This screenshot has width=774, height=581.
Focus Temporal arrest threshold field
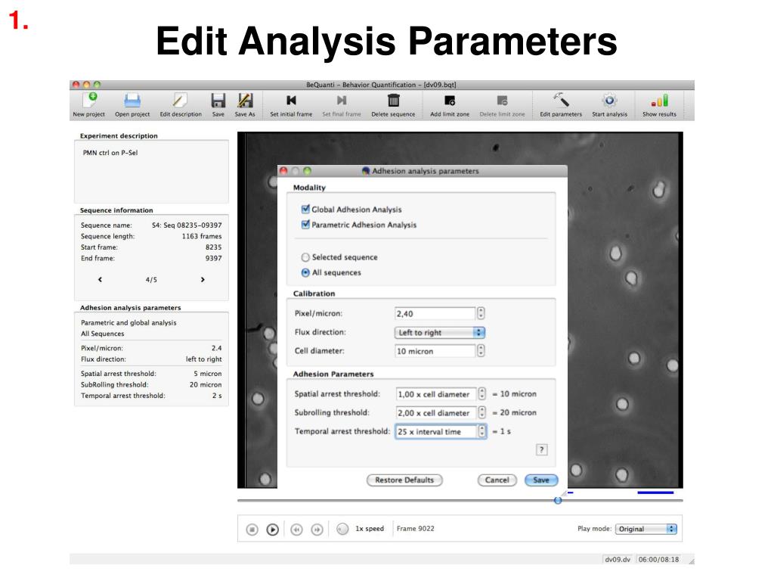coord(436,431)
